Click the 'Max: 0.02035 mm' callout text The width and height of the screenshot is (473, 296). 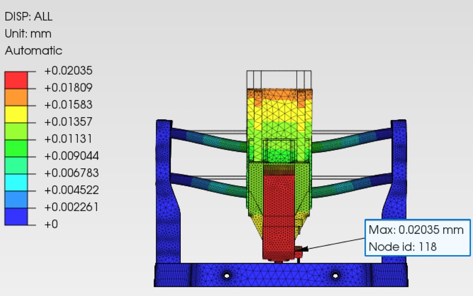(x=416, y=230)
